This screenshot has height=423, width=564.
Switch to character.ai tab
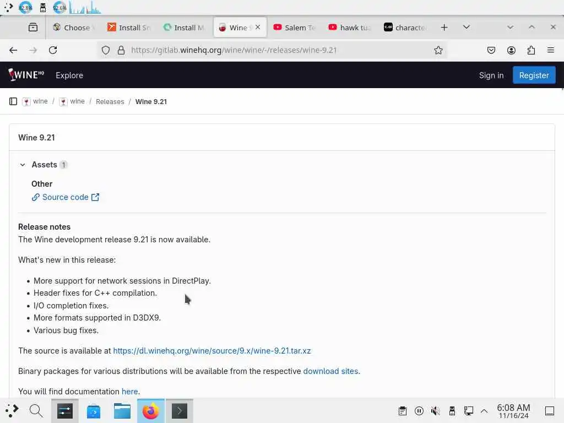coord(405,28)
